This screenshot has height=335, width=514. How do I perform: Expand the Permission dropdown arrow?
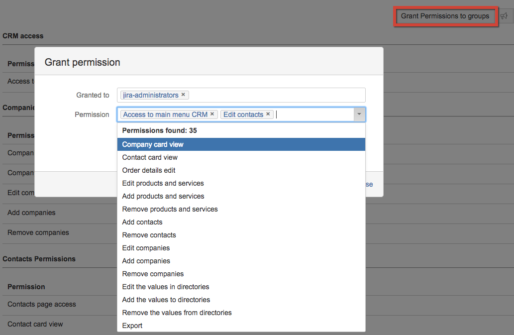pos(359,114)
